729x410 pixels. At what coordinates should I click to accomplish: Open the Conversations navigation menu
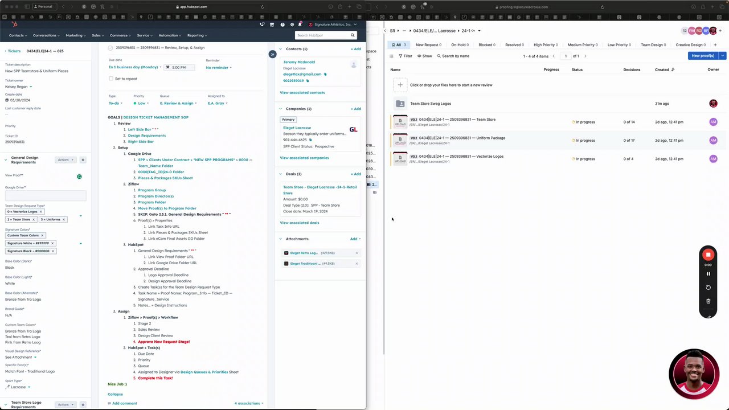pos(46,35)
